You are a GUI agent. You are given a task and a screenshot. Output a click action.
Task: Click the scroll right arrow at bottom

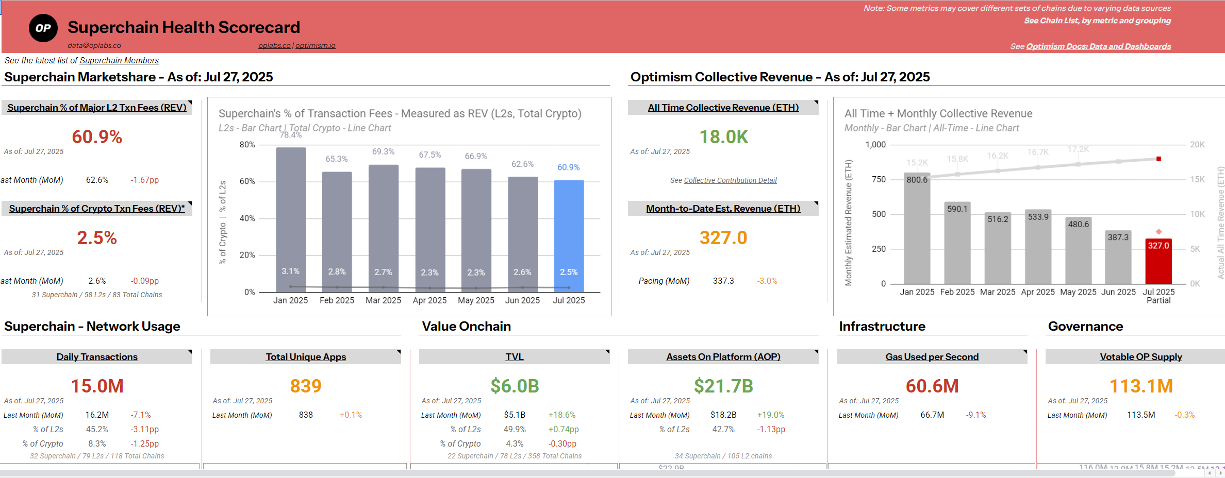(1220, 473)
